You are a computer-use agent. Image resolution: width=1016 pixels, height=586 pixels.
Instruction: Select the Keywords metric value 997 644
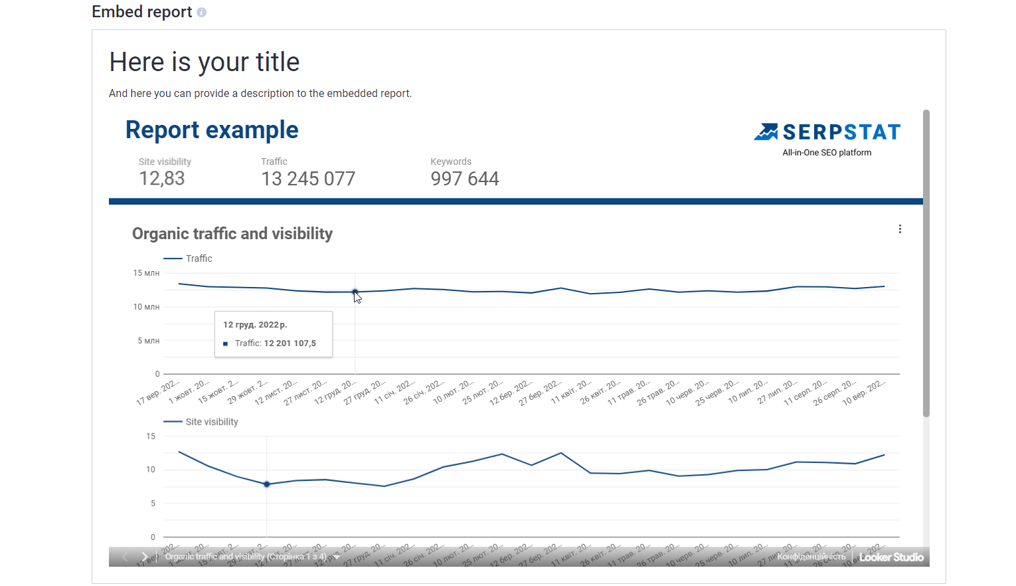(x=465, y=178)
